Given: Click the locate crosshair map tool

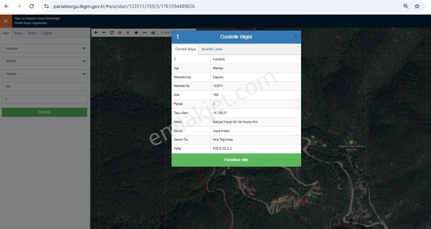Looking at the screenshot, I should click(x=120, y=33).
